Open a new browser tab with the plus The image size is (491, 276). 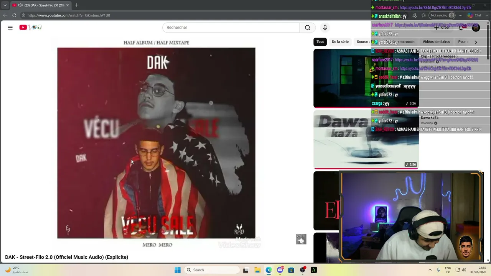[77, 5]
